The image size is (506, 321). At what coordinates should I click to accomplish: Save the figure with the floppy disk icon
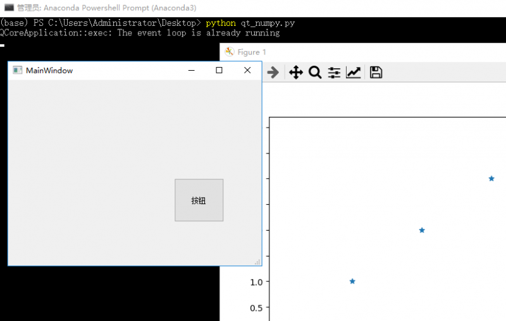[x=376, y=73]
